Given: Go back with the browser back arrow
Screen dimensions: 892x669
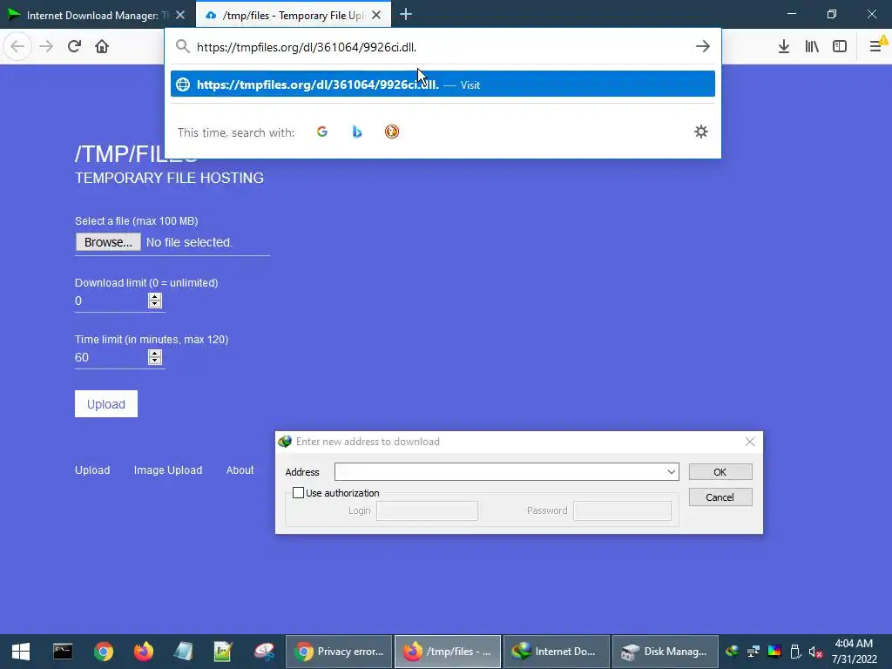Looking at the screenshot, I should coord(17,46).
